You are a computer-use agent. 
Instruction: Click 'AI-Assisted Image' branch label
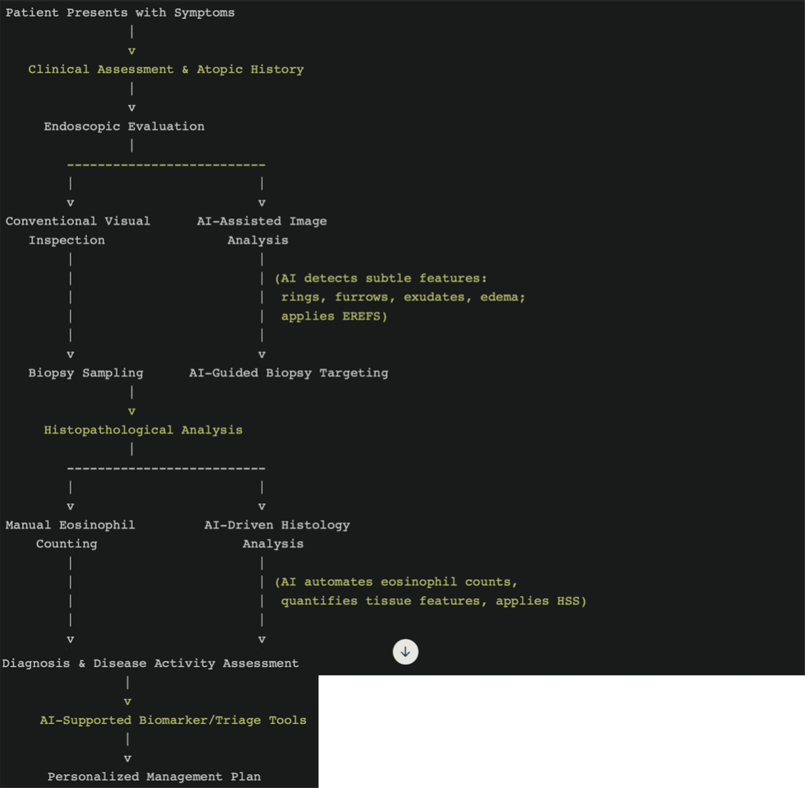(x=262, y=221)
